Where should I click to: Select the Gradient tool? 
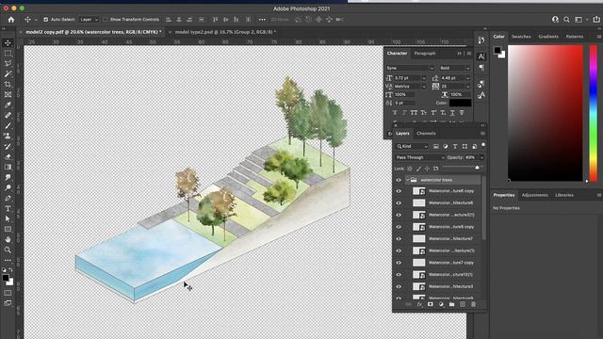click(x=8, y=168)
